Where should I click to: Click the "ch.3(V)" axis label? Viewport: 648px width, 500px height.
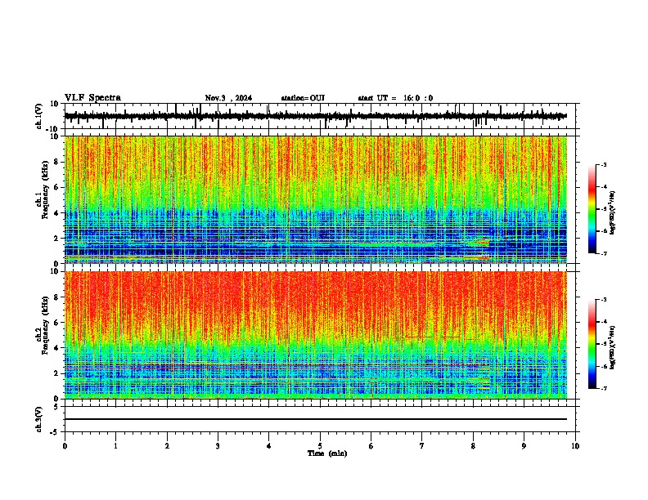point(39,419)
